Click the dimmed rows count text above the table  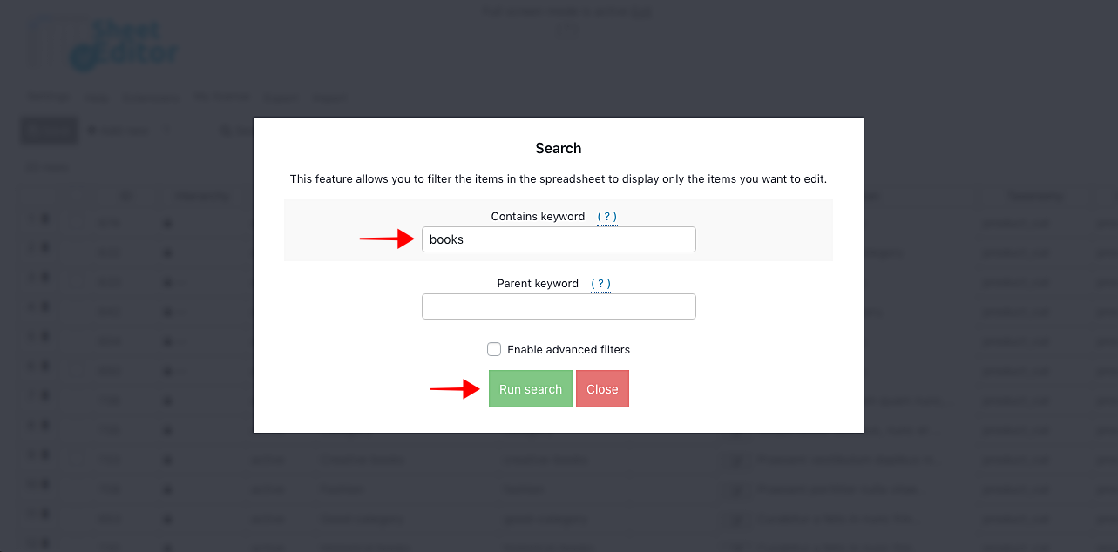(47, 167)
